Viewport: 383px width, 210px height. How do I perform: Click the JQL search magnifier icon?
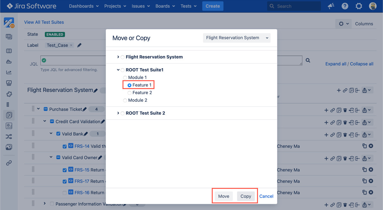(x=308, y=61)
